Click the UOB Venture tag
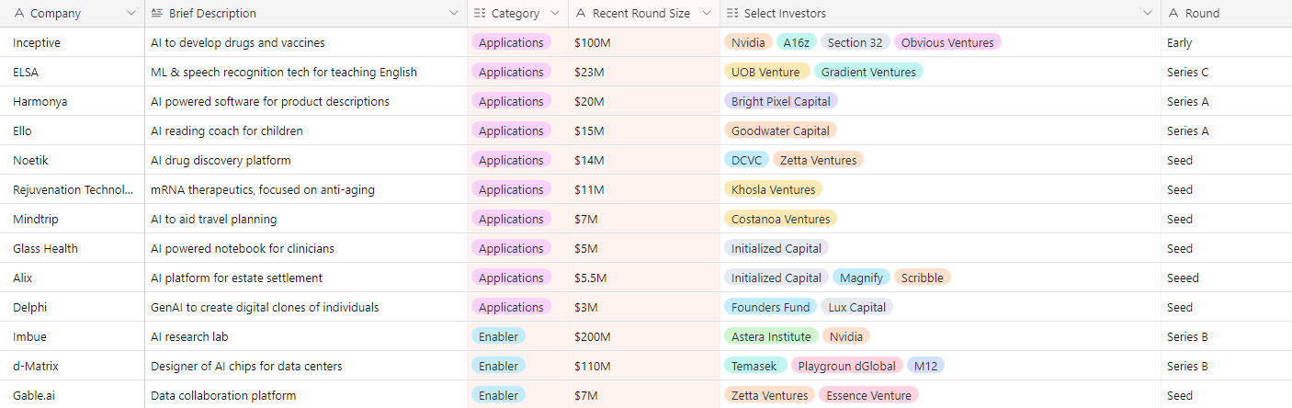The height and width of the screenshot is (408, 1292). [766, 72]
